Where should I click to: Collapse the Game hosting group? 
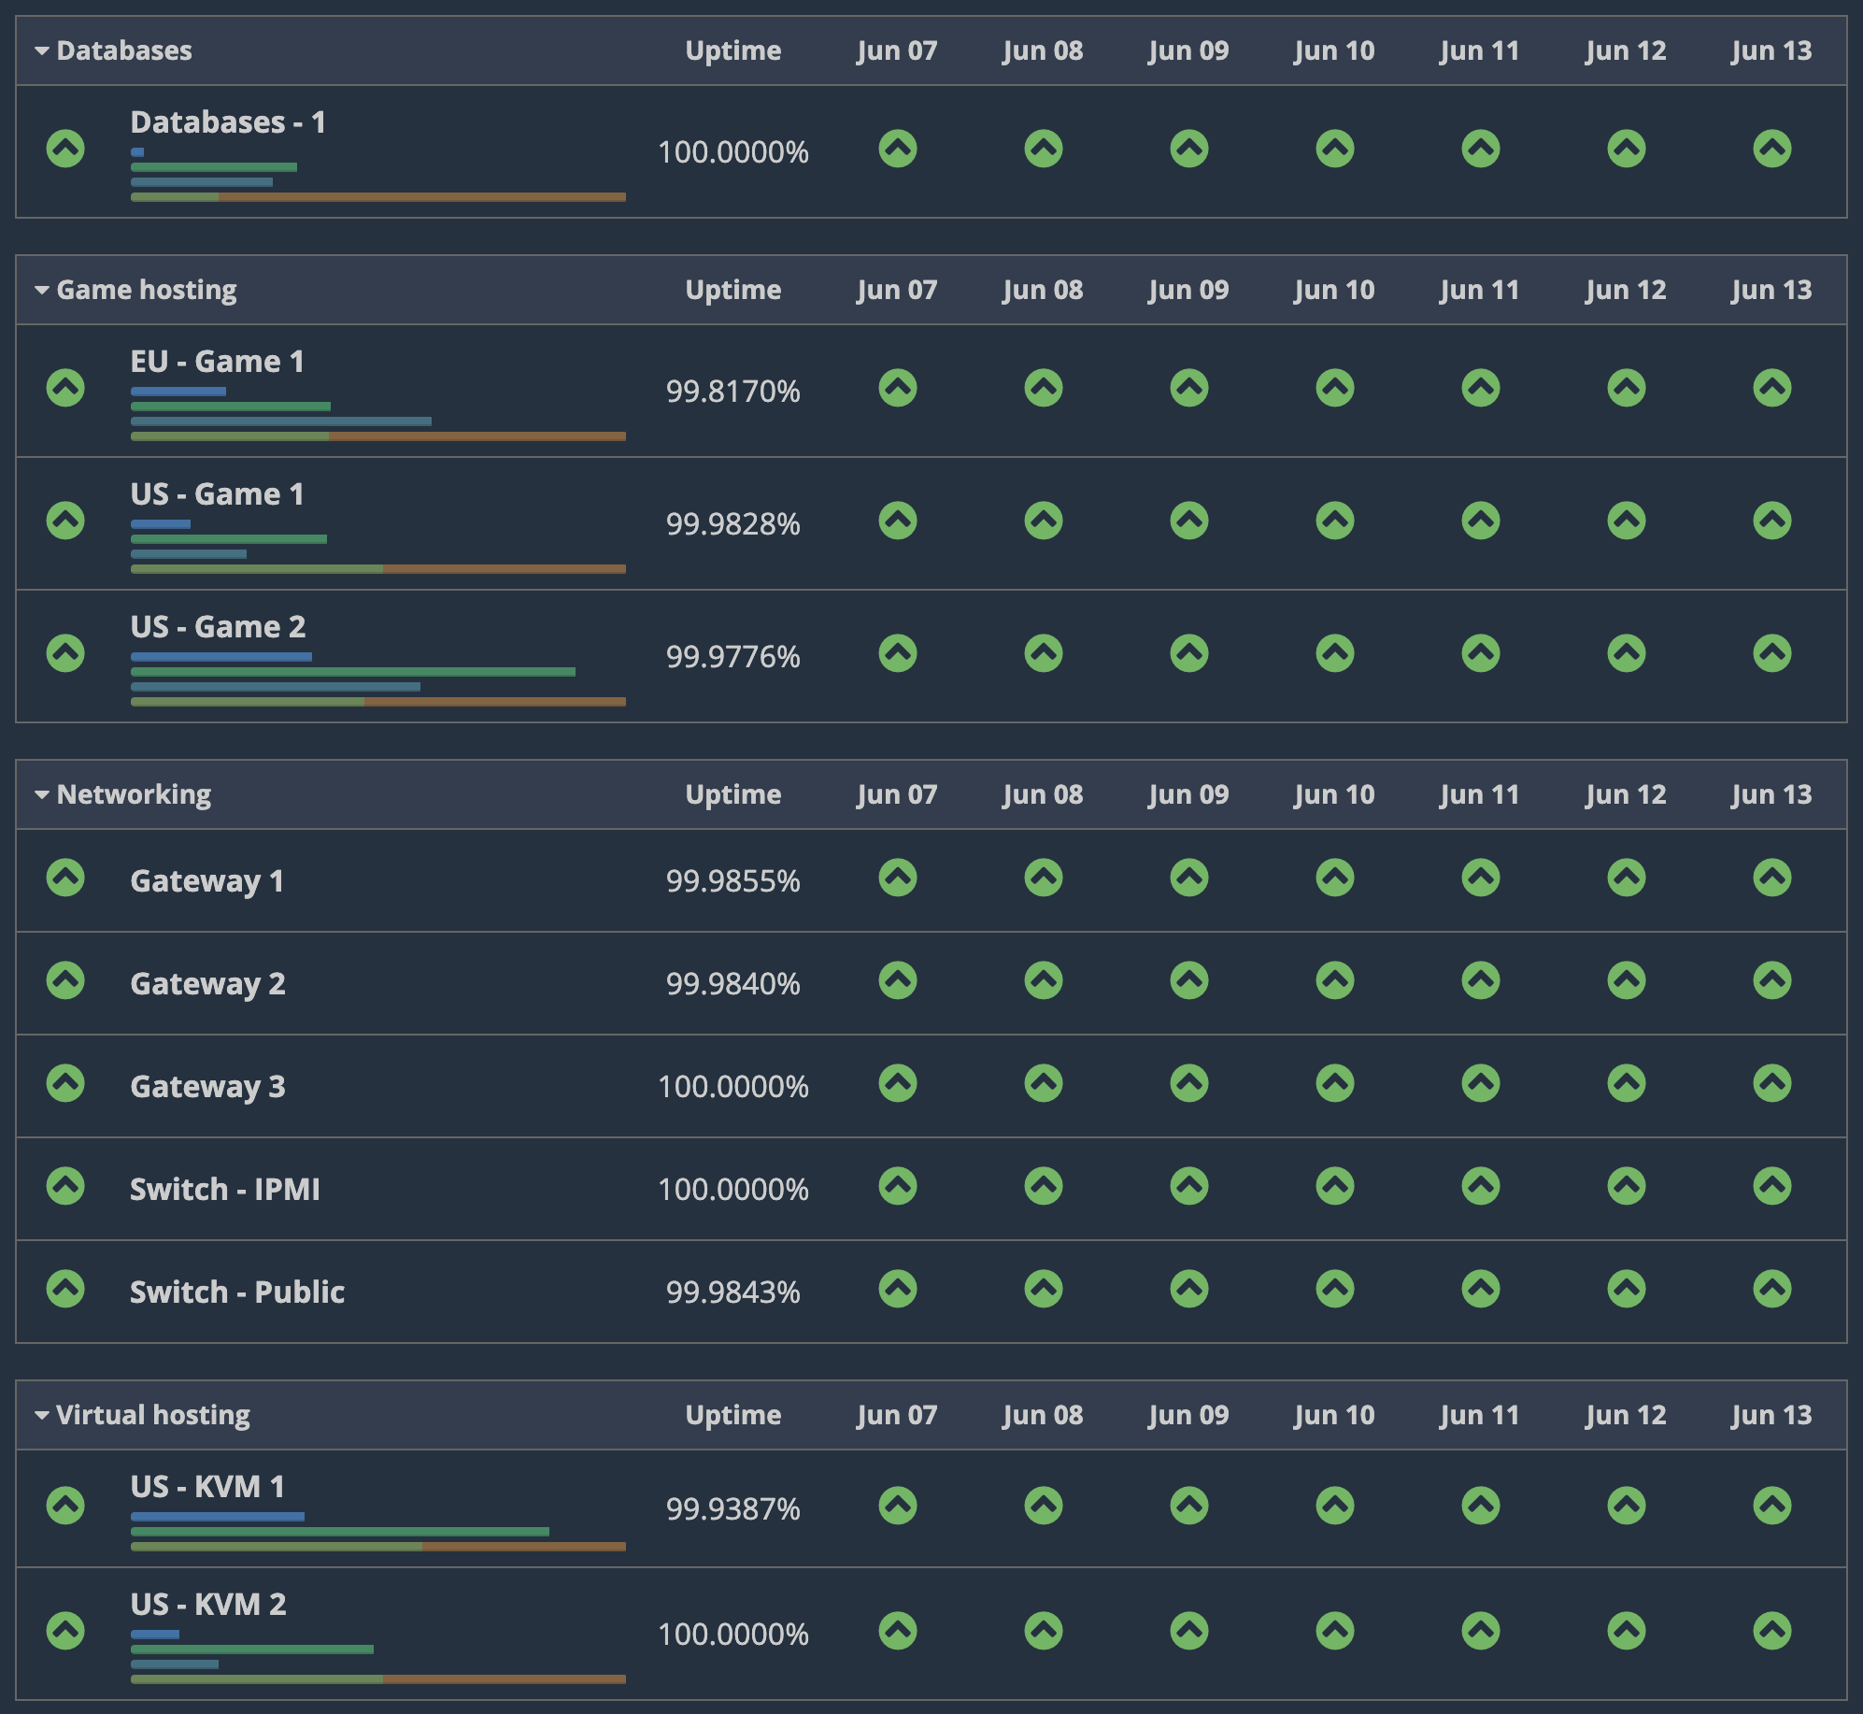click(x=42, y=290)
